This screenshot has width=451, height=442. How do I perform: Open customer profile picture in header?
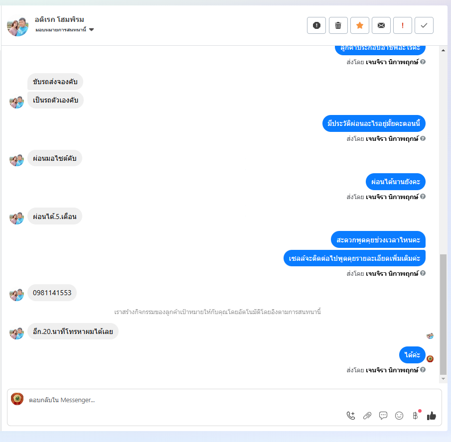tap(17, 25)
